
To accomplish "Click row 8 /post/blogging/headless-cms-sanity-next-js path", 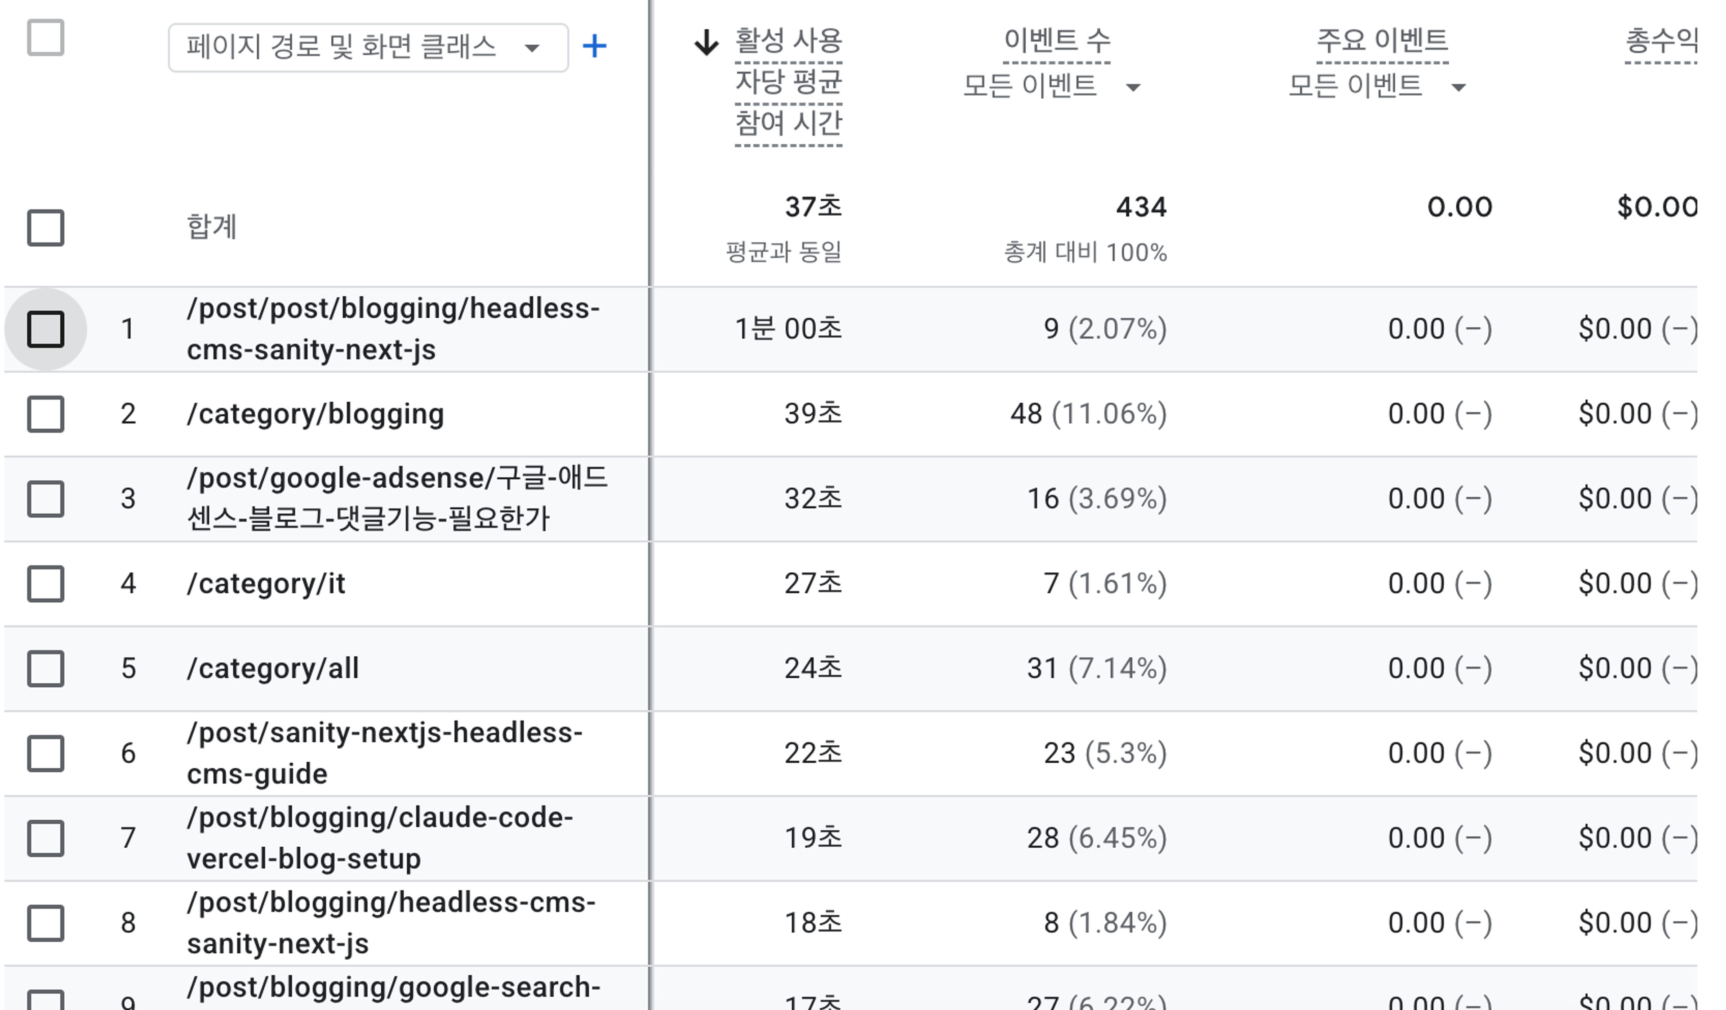I will 391,924.
